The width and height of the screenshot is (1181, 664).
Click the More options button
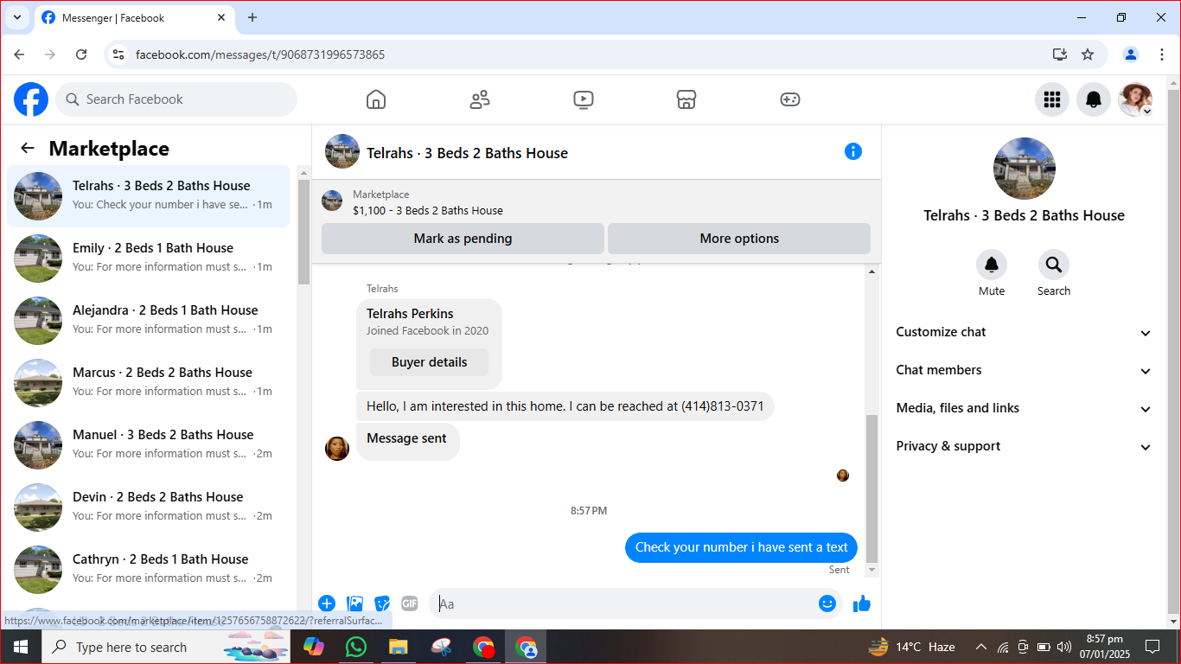pos(739,239)
